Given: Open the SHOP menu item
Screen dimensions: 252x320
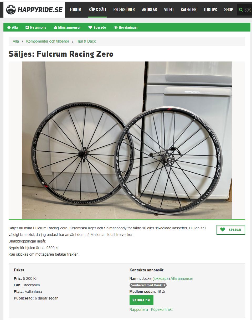Looking at the screenshot, I should 228,9.
